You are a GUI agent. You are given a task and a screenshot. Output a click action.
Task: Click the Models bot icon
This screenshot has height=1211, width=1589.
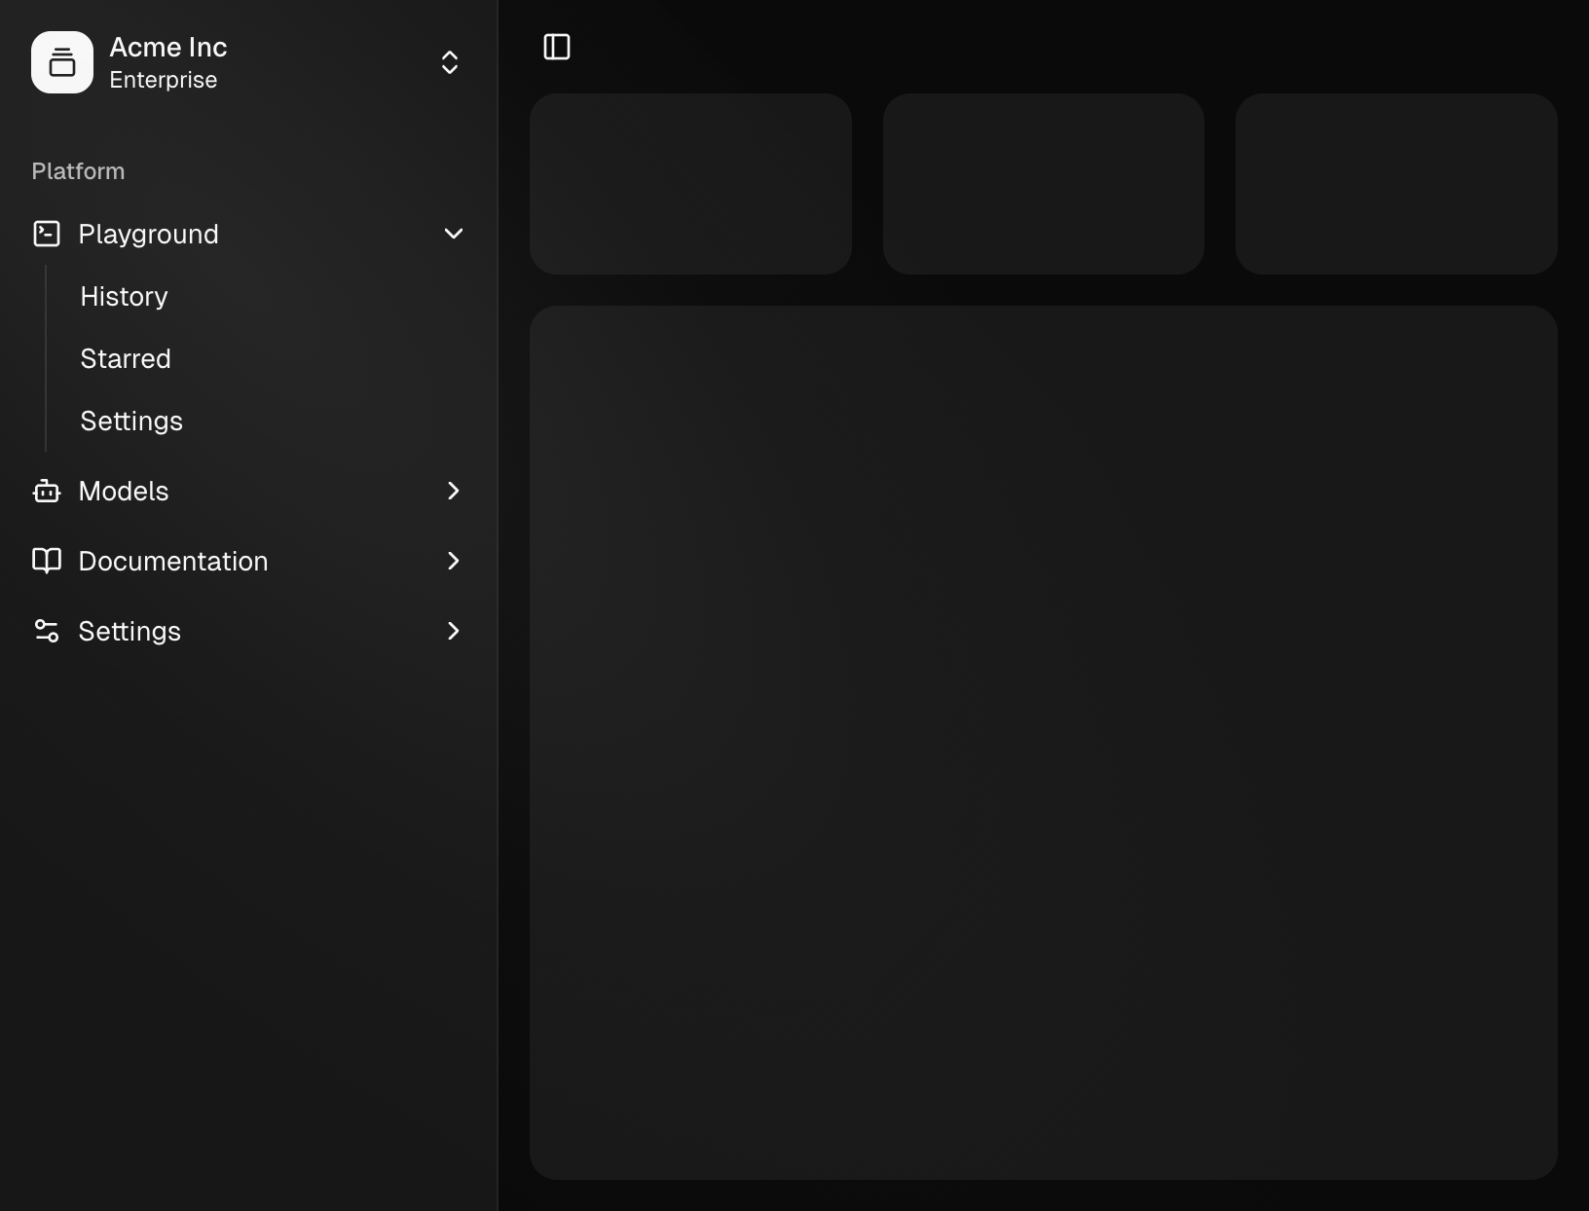tap(47, 492)
